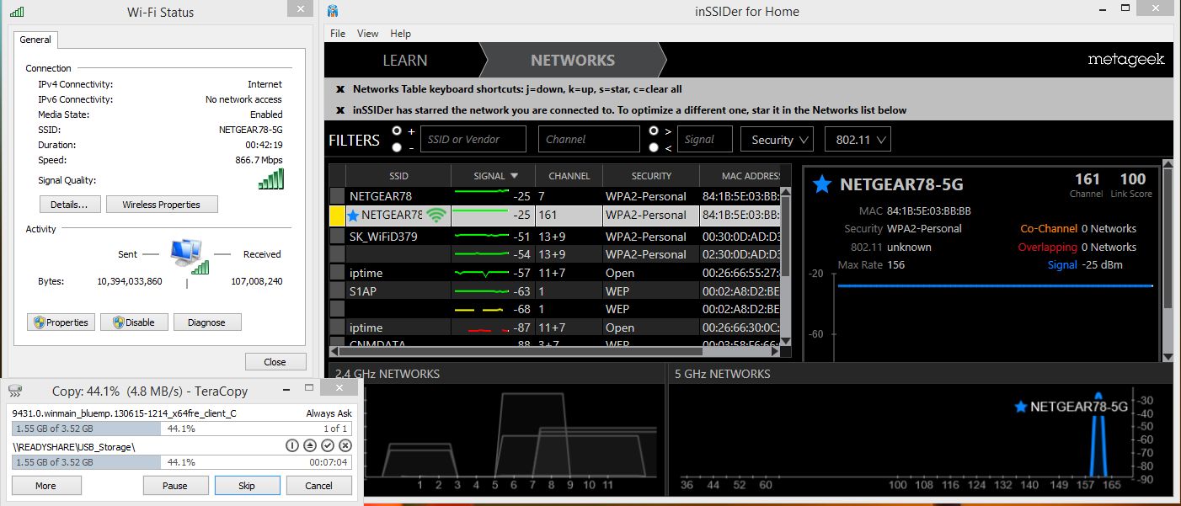The width and height of the screenshot is (1181, 506).
Task: Click the SSID column header
Action: pos(398,176)
